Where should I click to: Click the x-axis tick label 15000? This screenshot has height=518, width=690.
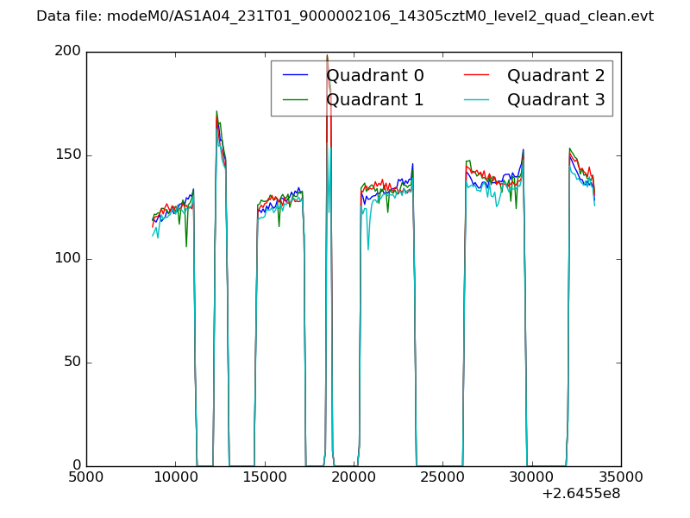click(x=265, y=478)
